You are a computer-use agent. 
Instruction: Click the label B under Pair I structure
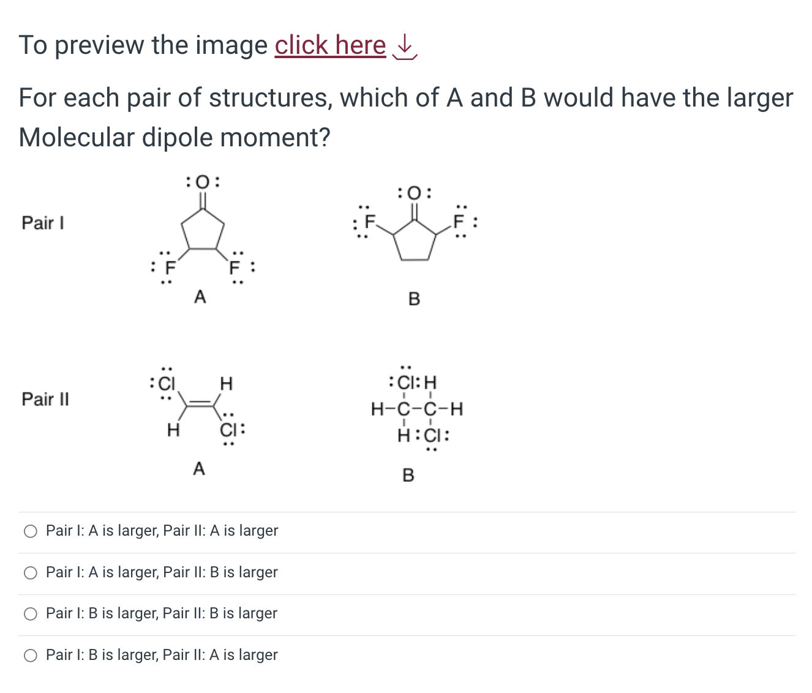point(415,299)
